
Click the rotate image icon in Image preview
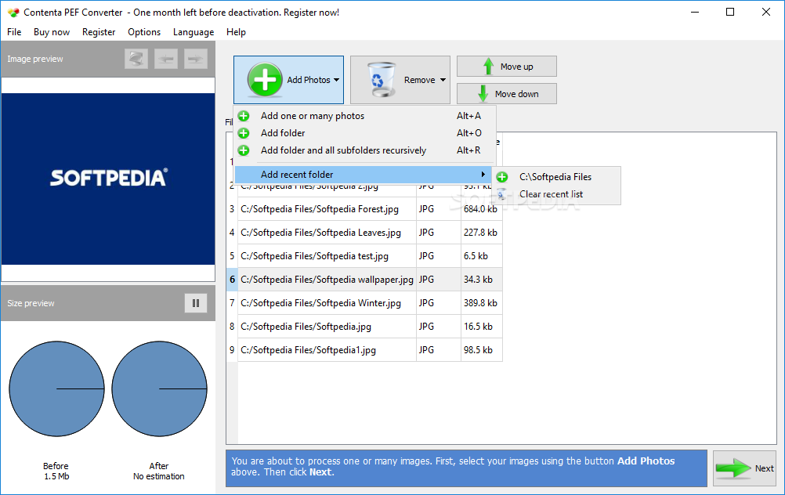[136, 59]
